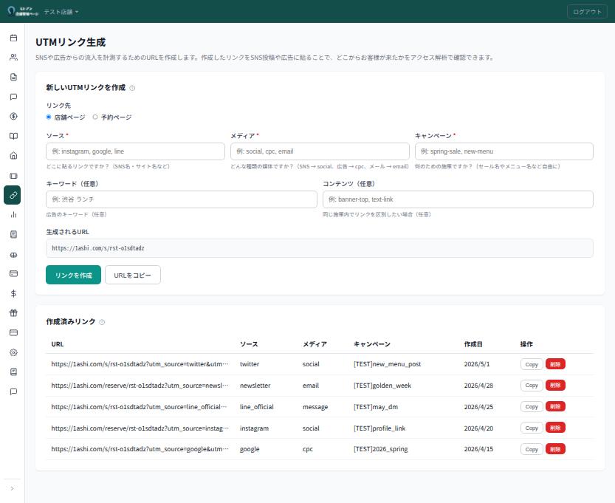Click the URL with utm_source=line_official

139,407
